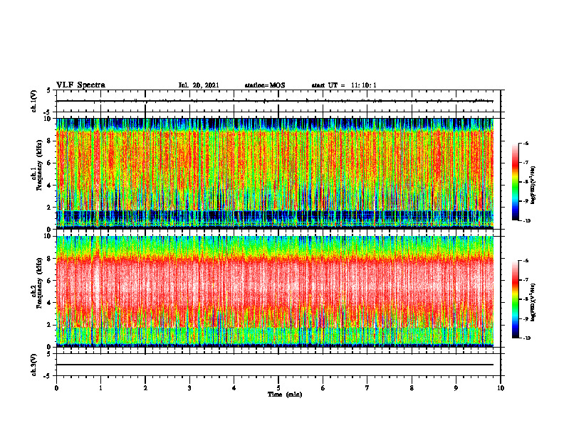Click time axis tick label "7"

tap(367, 388)
